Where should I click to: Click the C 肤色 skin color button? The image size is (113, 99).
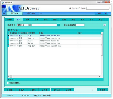[x=69, y=90]
